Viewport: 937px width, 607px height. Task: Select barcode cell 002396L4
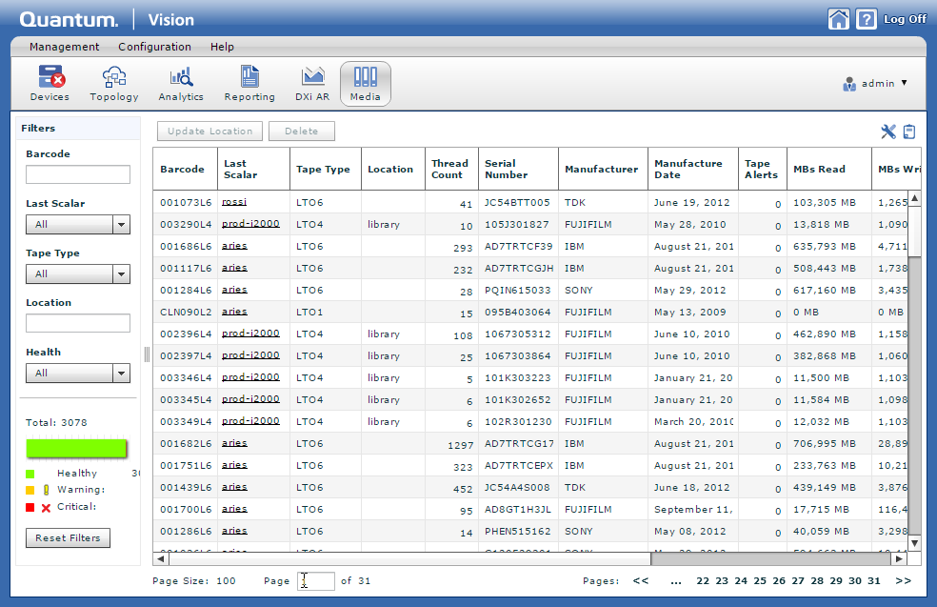186,334
